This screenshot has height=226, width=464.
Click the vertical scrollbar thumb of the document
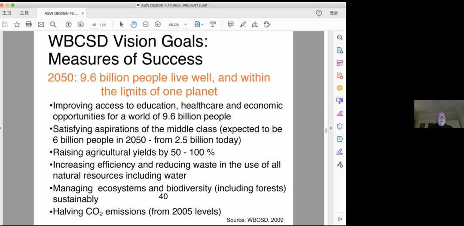pyautogui.click(x=326, y=130)
